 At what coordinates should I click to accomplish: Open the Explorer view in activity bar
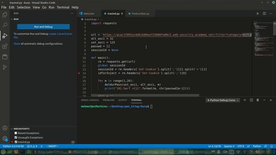(5, 15)
